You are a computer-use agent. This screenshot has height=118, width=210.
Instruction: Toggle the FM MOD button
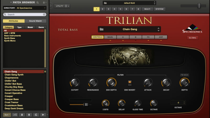coord(185,75)
